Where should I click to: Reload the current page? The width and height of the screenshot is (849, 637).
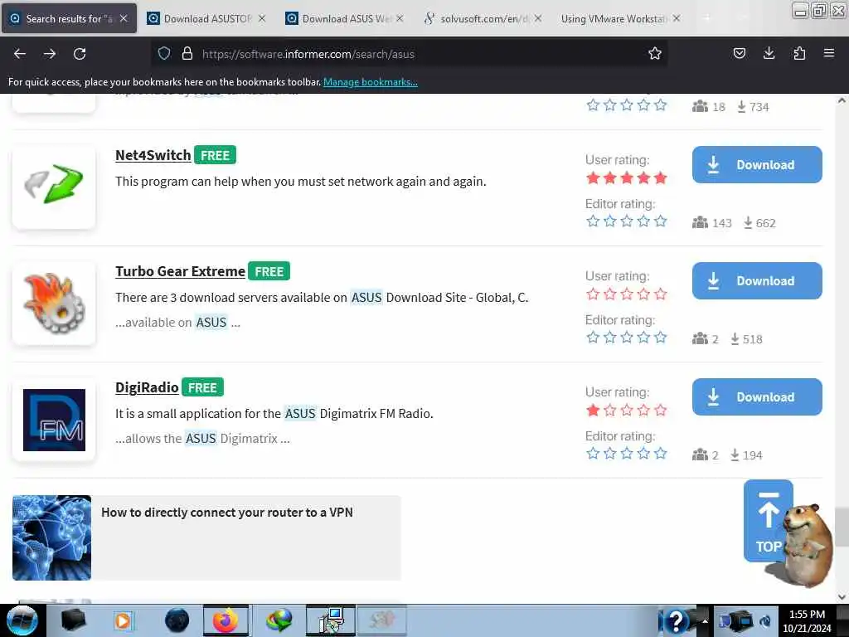coord(80,54)
